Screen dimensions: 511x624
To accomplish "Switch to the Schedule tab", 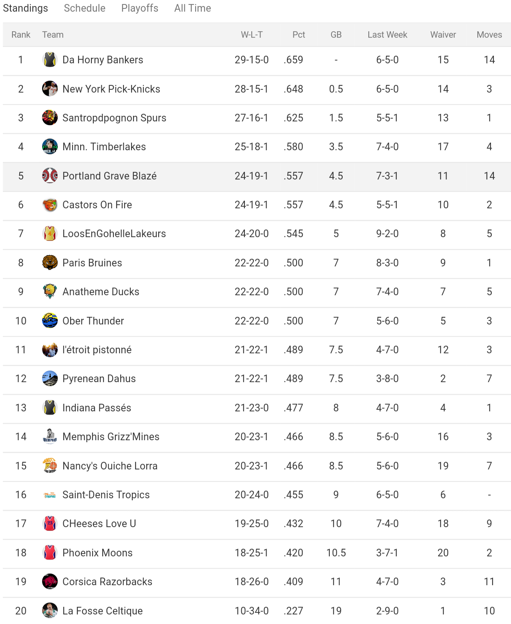I will pos(85,8).
